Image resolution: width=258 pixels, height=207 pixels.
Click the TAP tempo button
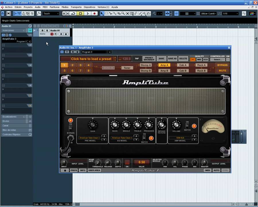[x=137, y=59]
